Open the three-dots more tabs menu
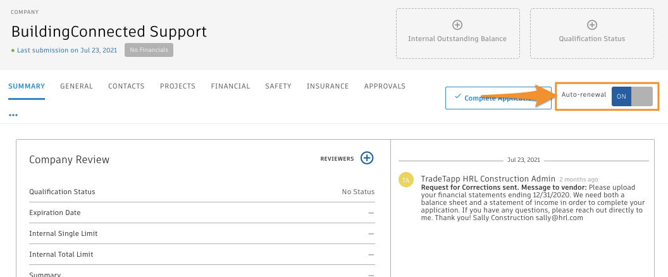668x277 pixels. click(13, 116)
